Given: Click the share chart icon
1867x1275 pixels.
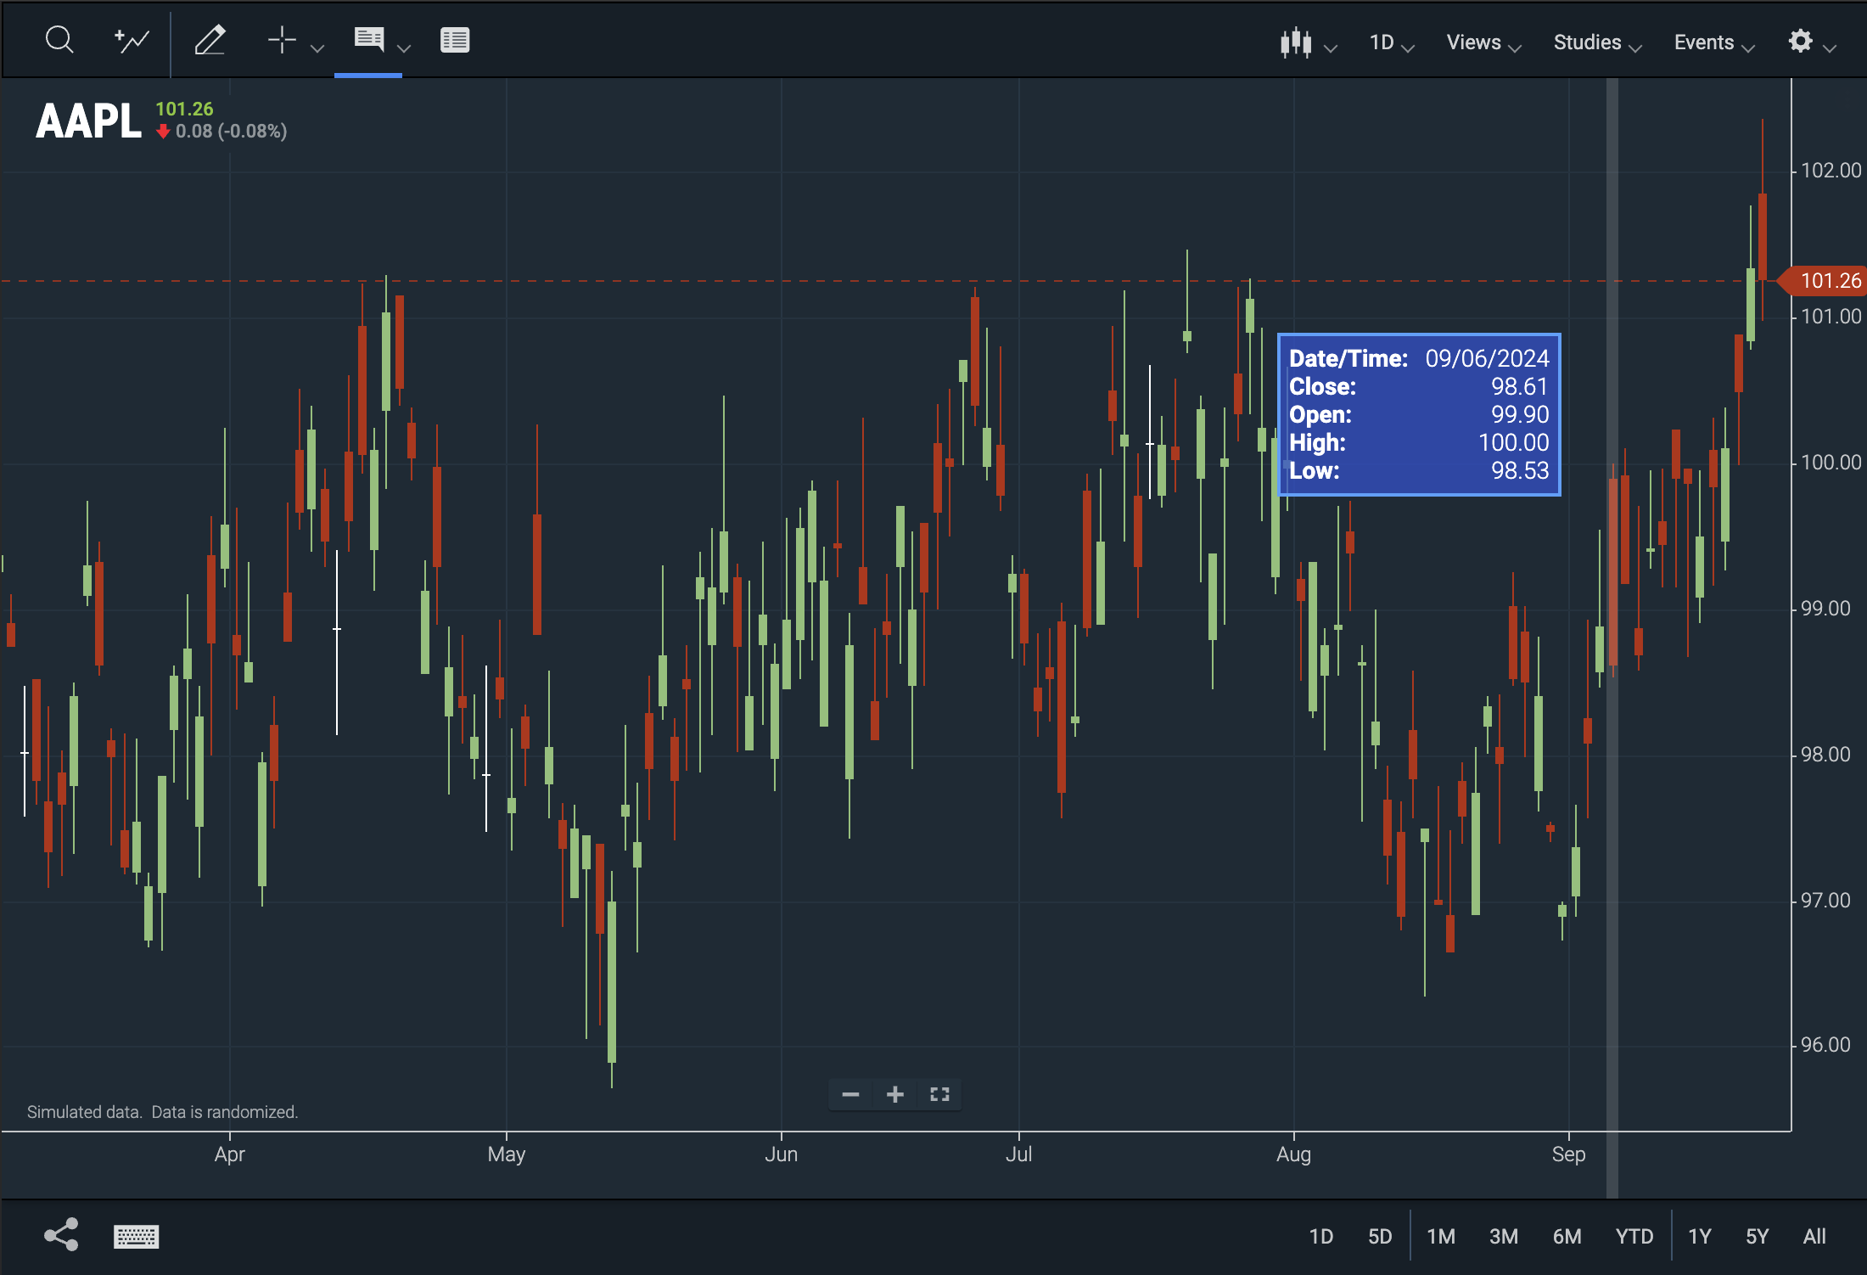Looking at the screenshot, I should [x=61, y=1235].
